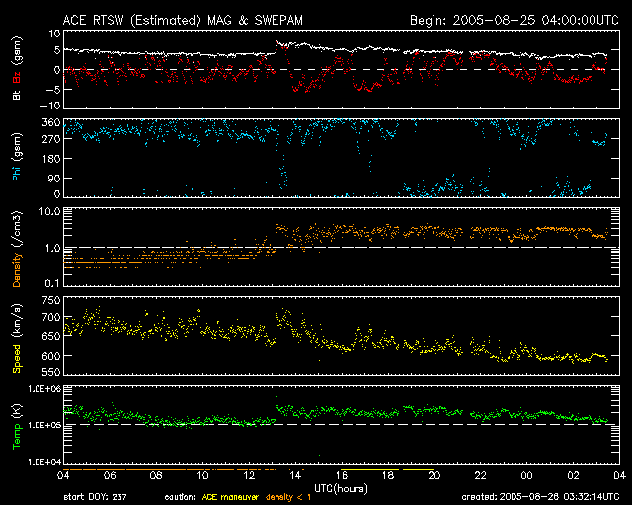Click the Begin date timestamp at top right

point(513,19)
